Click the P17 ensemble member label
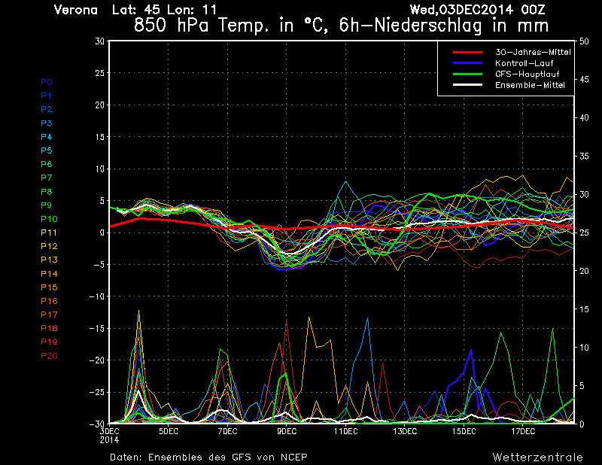Screen dimensions: 602x465 point(48,315)
